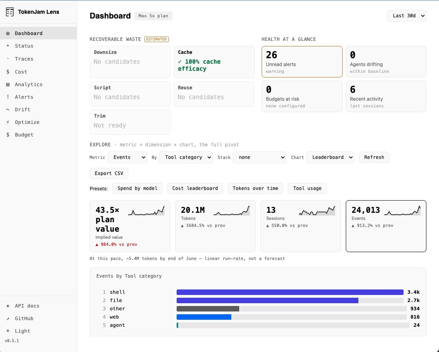Click the dollar icon beside Budget
The image size is (439, 352).
point(8,135)
